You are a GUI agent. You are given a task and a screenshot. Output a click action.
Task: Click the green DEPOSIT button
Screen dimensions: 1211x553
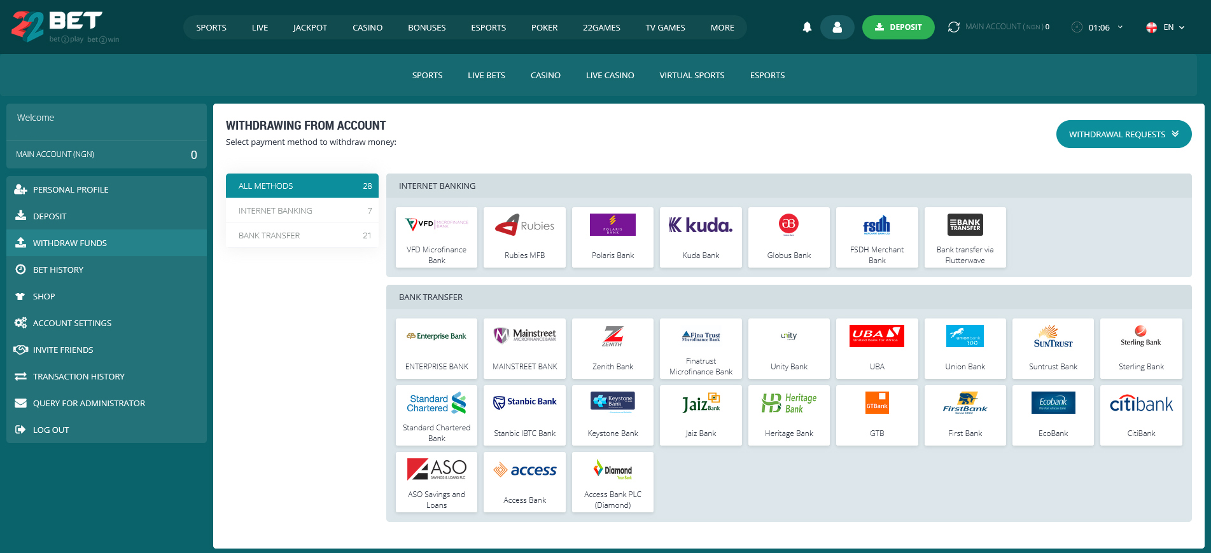[898, 27]
